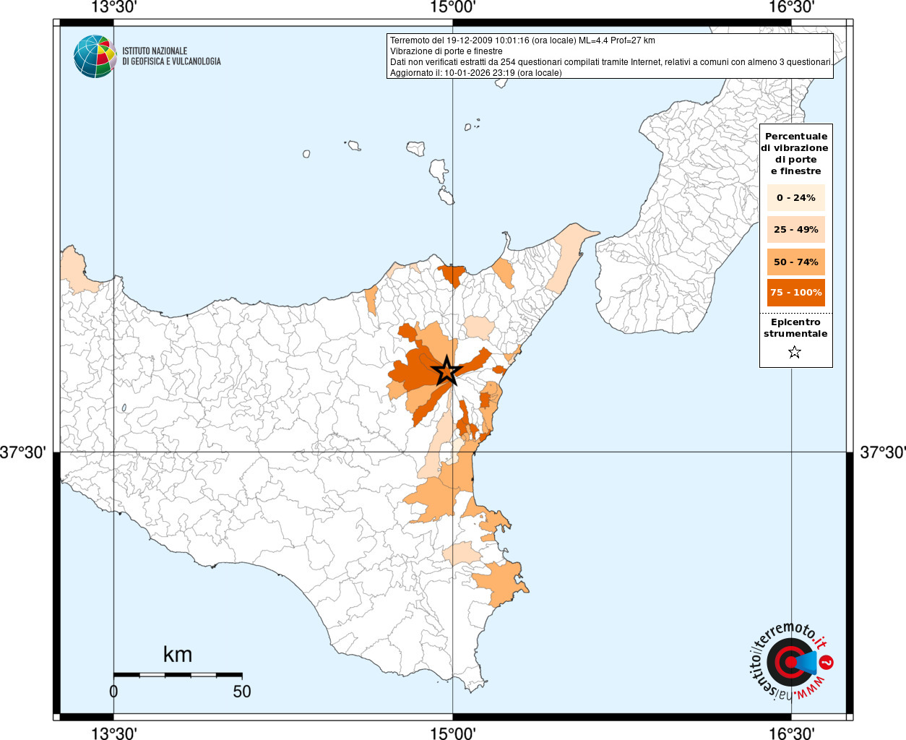Select the 25 - 49% legend swatch
The width and height of the screenshot is (906, 740).
click(795, 229)
